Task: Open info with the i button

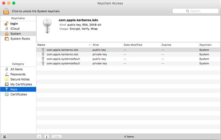Action: click(47, 136)
